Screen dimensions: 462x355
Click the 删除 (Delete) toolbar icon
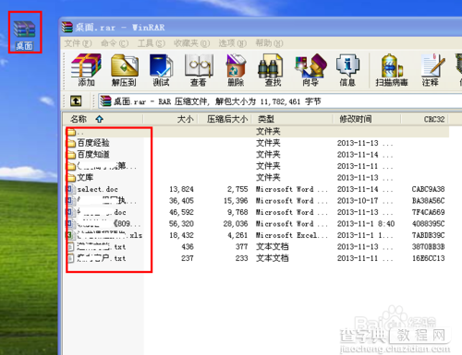click(236, 70)
